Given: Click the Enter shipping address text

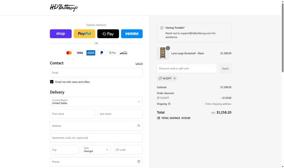Looking at the screenshot, I should 218,104.
